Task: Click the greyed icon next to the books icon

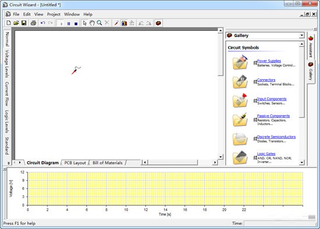Action: coord(132,23)
